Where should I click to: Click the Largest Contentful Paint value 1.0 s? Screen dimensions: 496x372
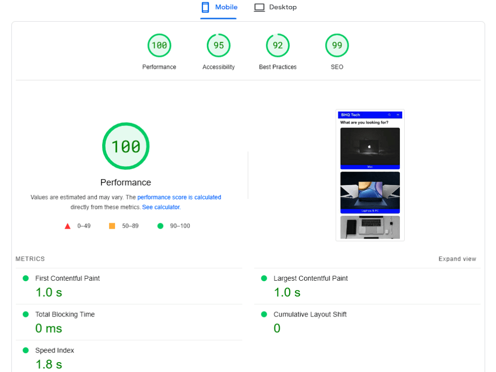coord(287,293)
